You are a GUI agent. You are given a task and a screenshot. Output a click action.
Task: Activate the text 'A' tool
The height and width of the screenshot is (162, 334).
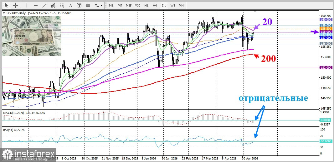point(71,5)
